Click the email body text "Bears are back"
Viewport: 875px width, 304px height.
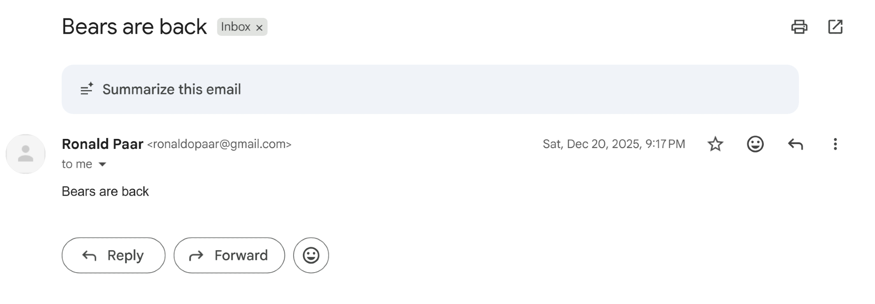point(105,191)
